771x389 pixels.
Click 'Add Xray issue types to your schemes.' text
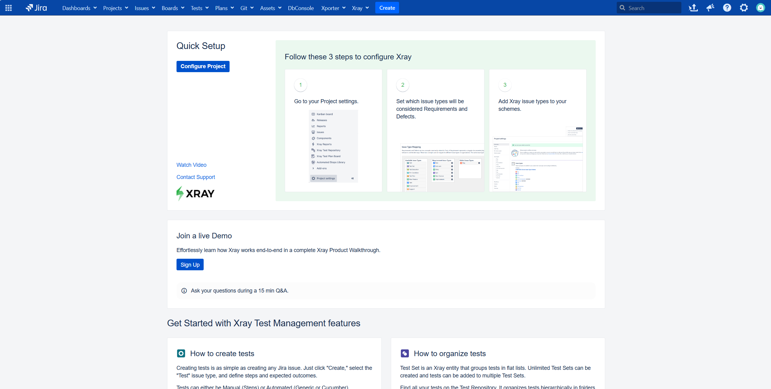[x=532, y=105]
